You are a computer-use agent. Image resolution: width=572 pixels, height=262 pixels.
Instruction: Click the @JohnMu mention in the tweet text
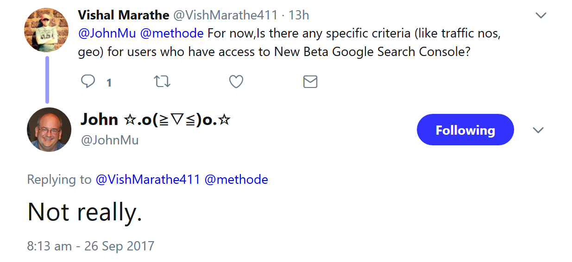(x=107, y=34)
